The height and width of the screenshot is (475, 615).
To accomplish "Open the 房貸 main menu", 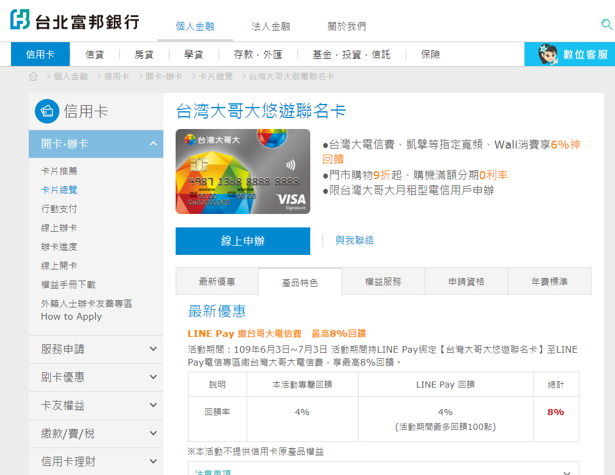I will (x=144, y=54).
